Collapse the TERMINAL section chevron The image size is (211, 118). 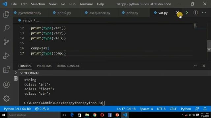(x=21, y=73)
